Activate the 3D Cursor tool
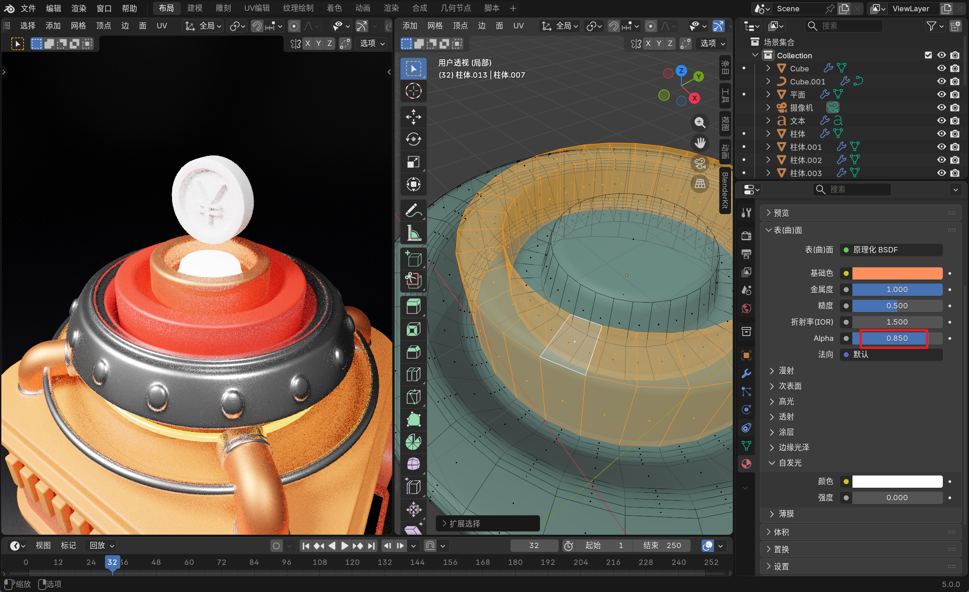This screenshot has height=592, width=969. 413,91
